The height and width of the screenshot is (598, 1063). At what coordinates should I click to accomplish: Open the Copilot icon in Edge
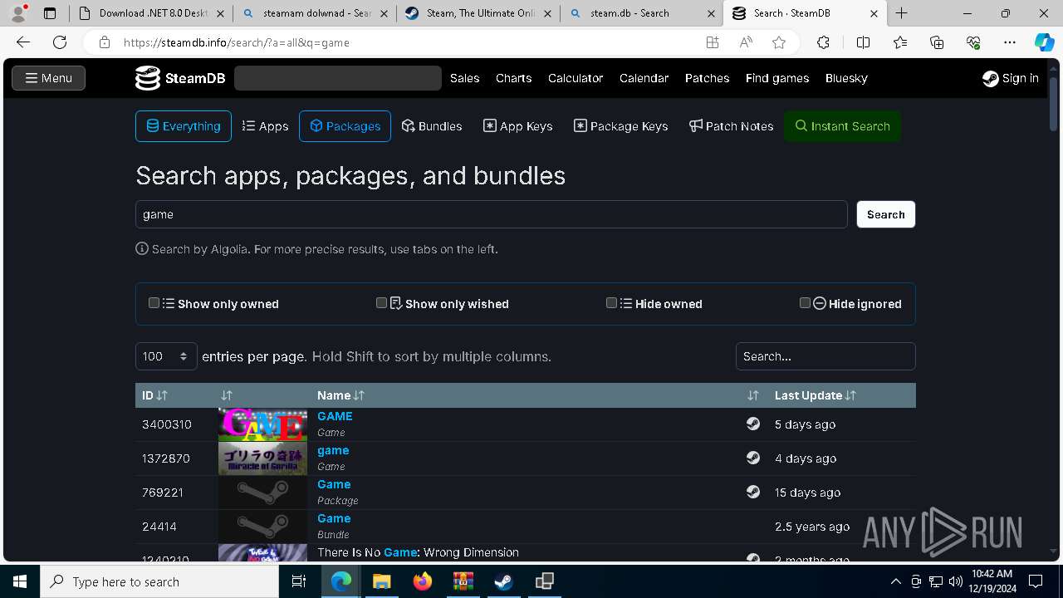pos(1044,42)
